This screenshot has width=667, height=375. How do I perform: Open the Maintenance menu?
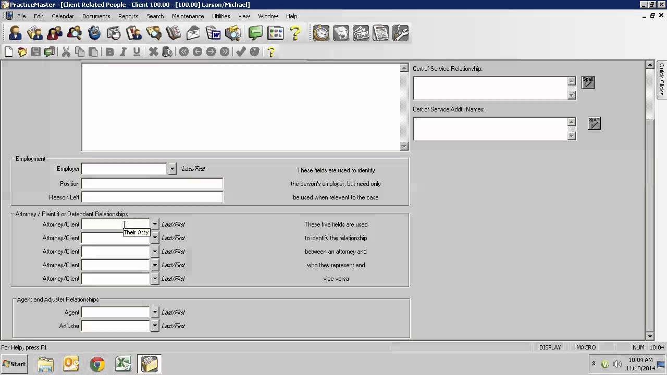pos(188,16)
